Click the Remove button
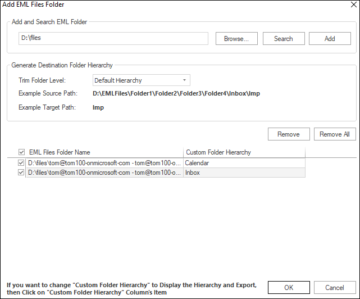The width and height of the screenshot is (360, 299). pyautogui.click(x=289, y=134)
